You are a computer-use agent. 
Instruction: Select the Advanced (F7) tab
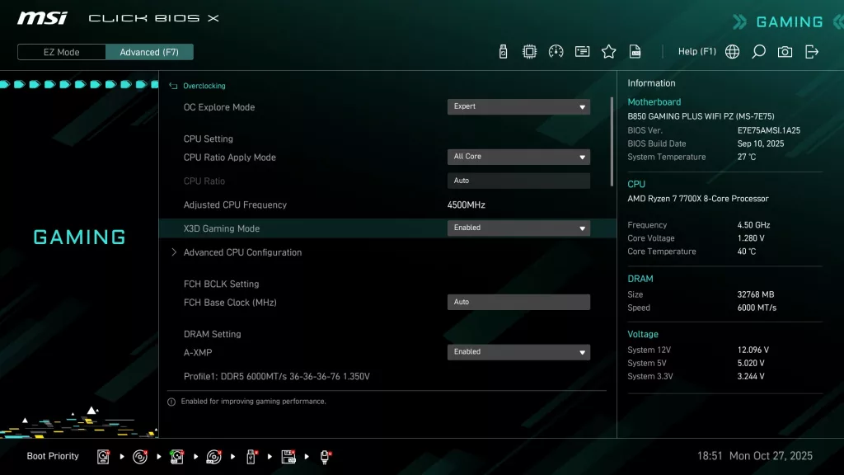pos(149,51)
